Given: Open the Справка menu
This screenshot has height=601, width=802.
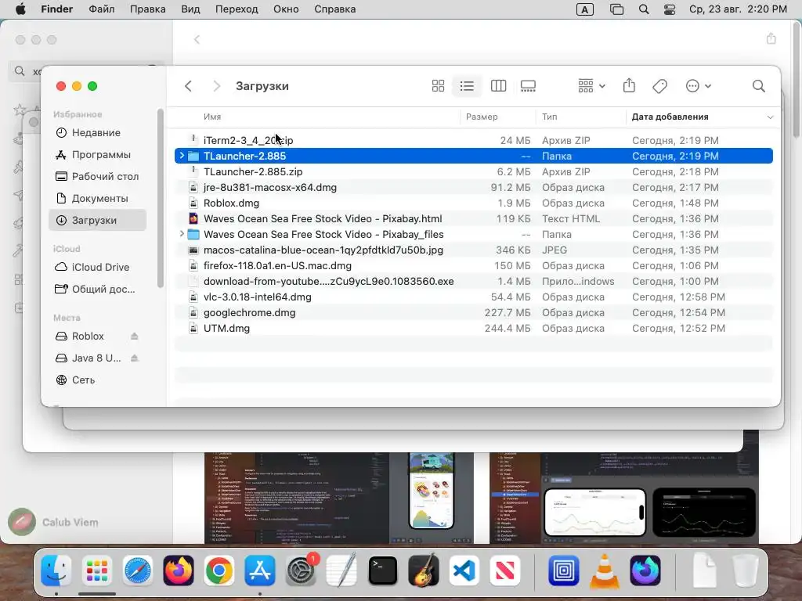Looking at the screenshot, I should 335,9.
